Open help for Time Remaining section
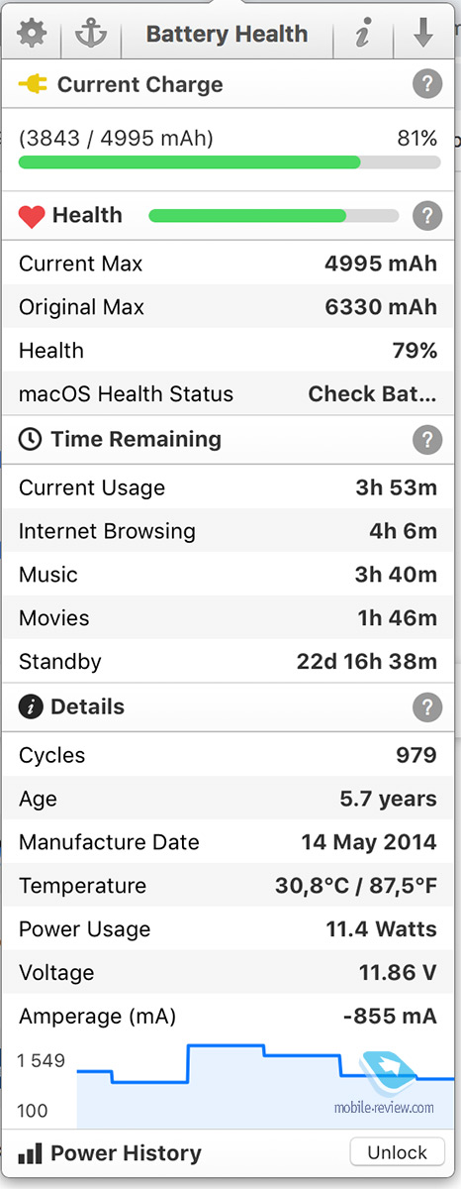Image resolution: width=461 pixels, height=1189 pixels. click(x=427, y=439)
